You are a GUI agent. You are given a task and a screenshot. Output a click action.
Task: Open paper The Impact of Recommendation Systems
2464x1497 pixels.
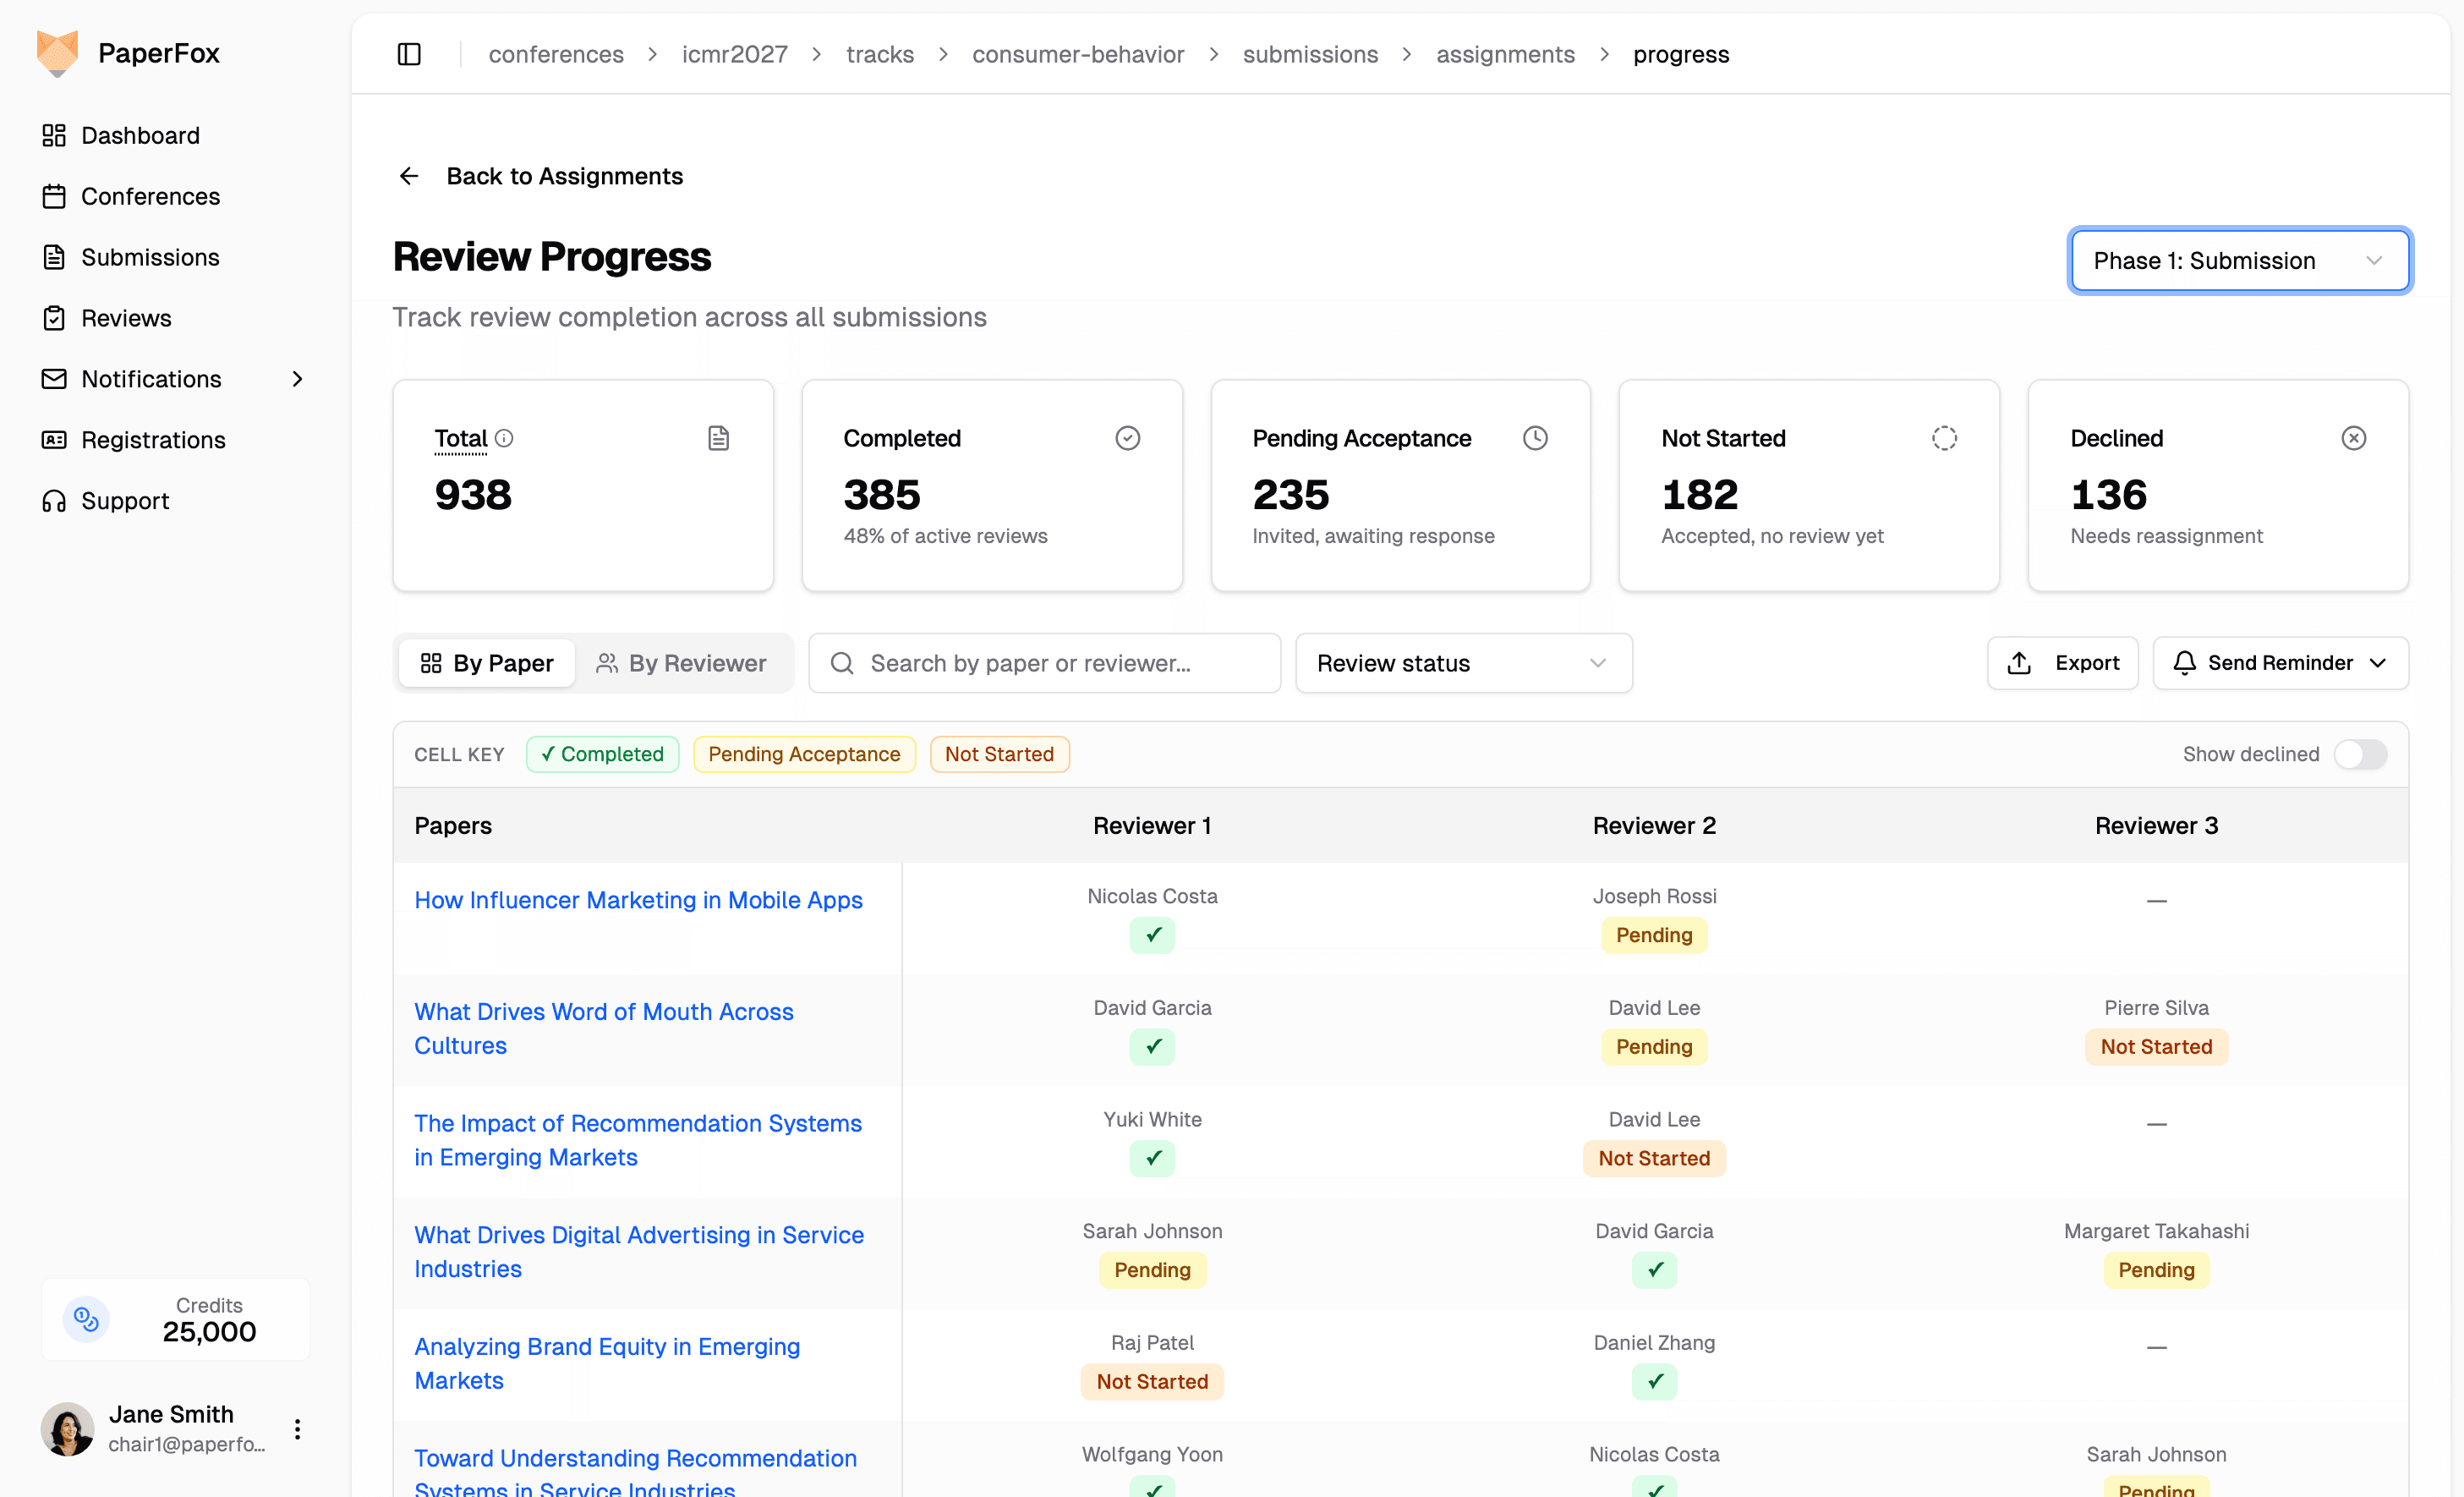[x=638, y=1140]
